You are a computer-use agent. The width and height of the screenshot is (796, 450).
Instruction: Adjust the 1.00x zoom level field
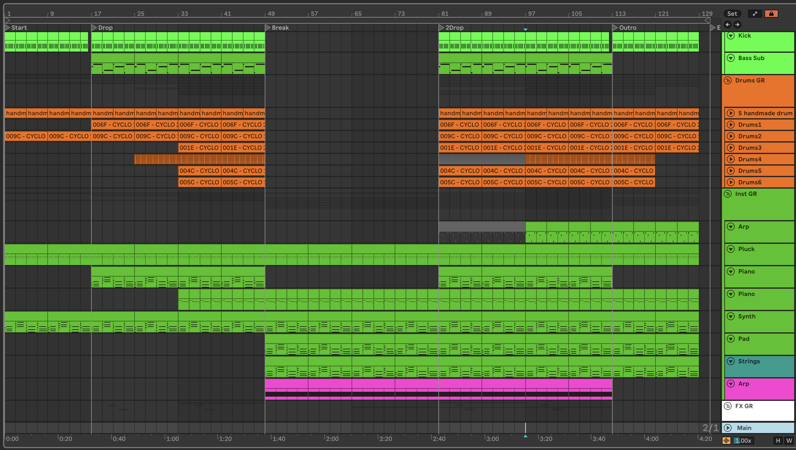pos(743,441)
